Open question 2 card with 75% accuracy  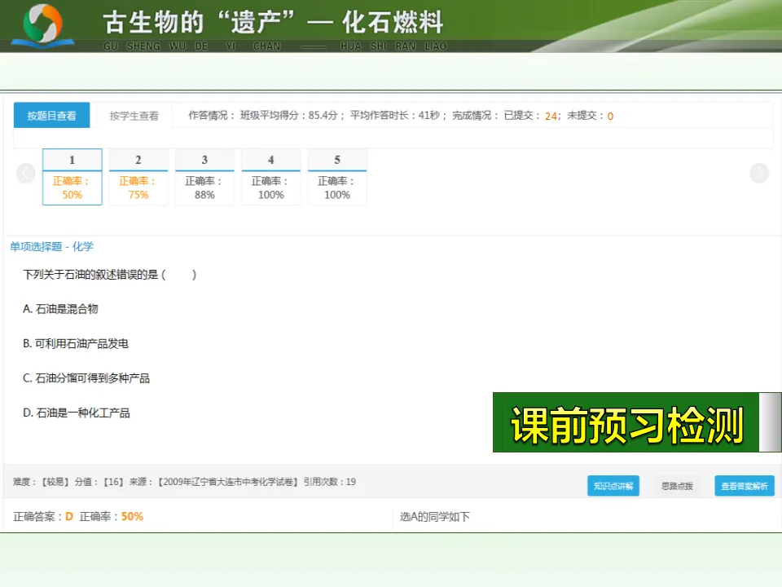click(138, 177)
